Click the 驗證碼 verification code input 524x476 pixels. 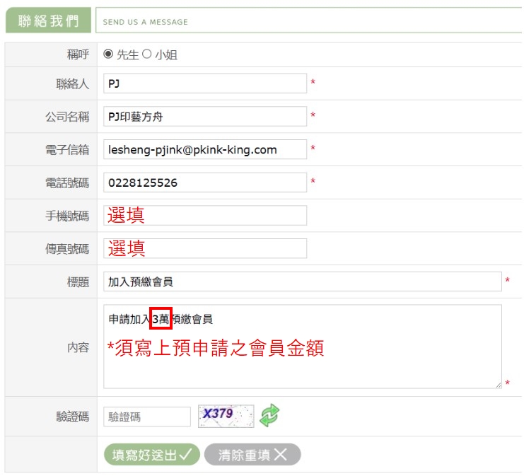click(x=147, y=417)
